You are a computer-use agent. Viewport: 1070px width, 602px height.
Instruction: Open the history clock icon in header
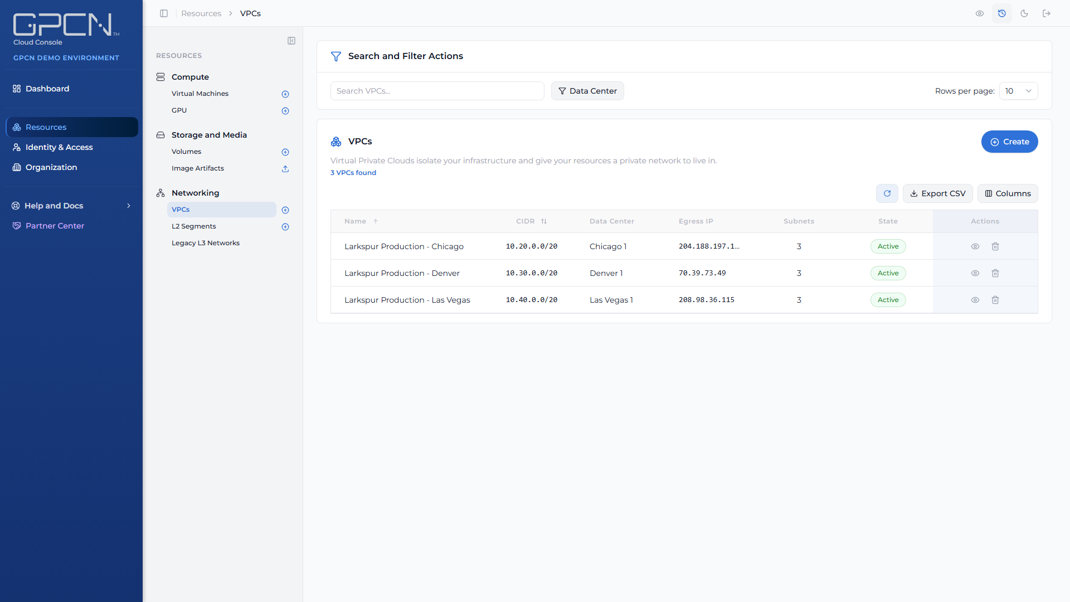(x=1002, y=13)
